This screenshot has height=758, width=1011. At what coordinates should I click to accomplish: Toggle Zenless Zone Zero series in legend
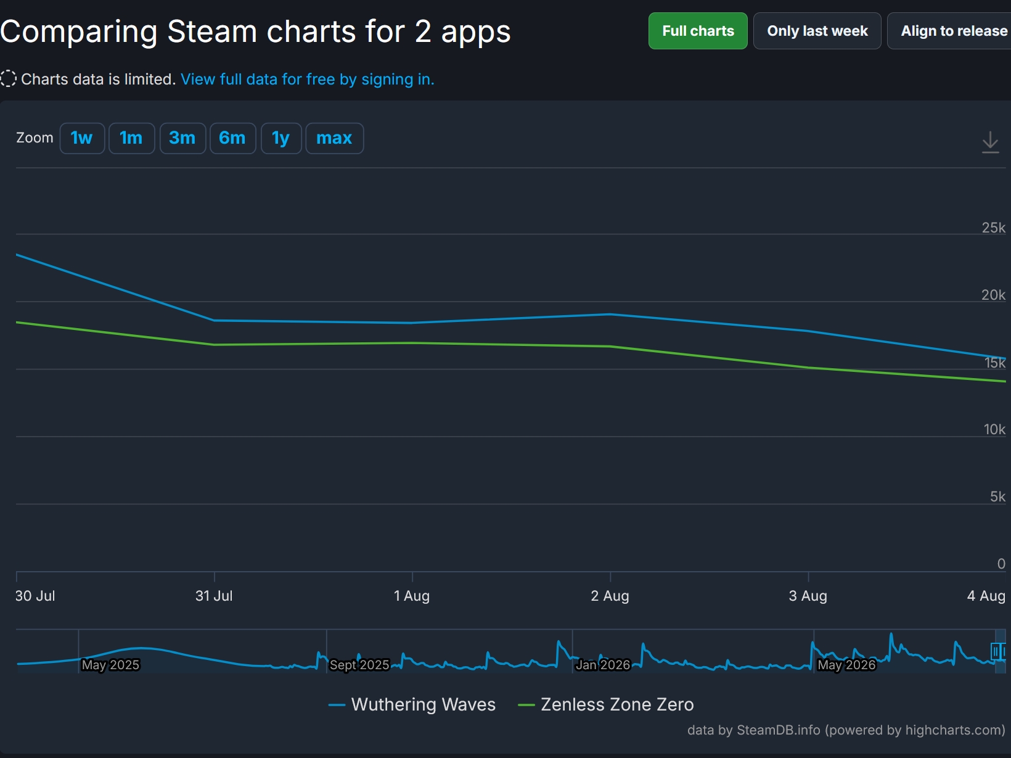(x=606, y=704)
